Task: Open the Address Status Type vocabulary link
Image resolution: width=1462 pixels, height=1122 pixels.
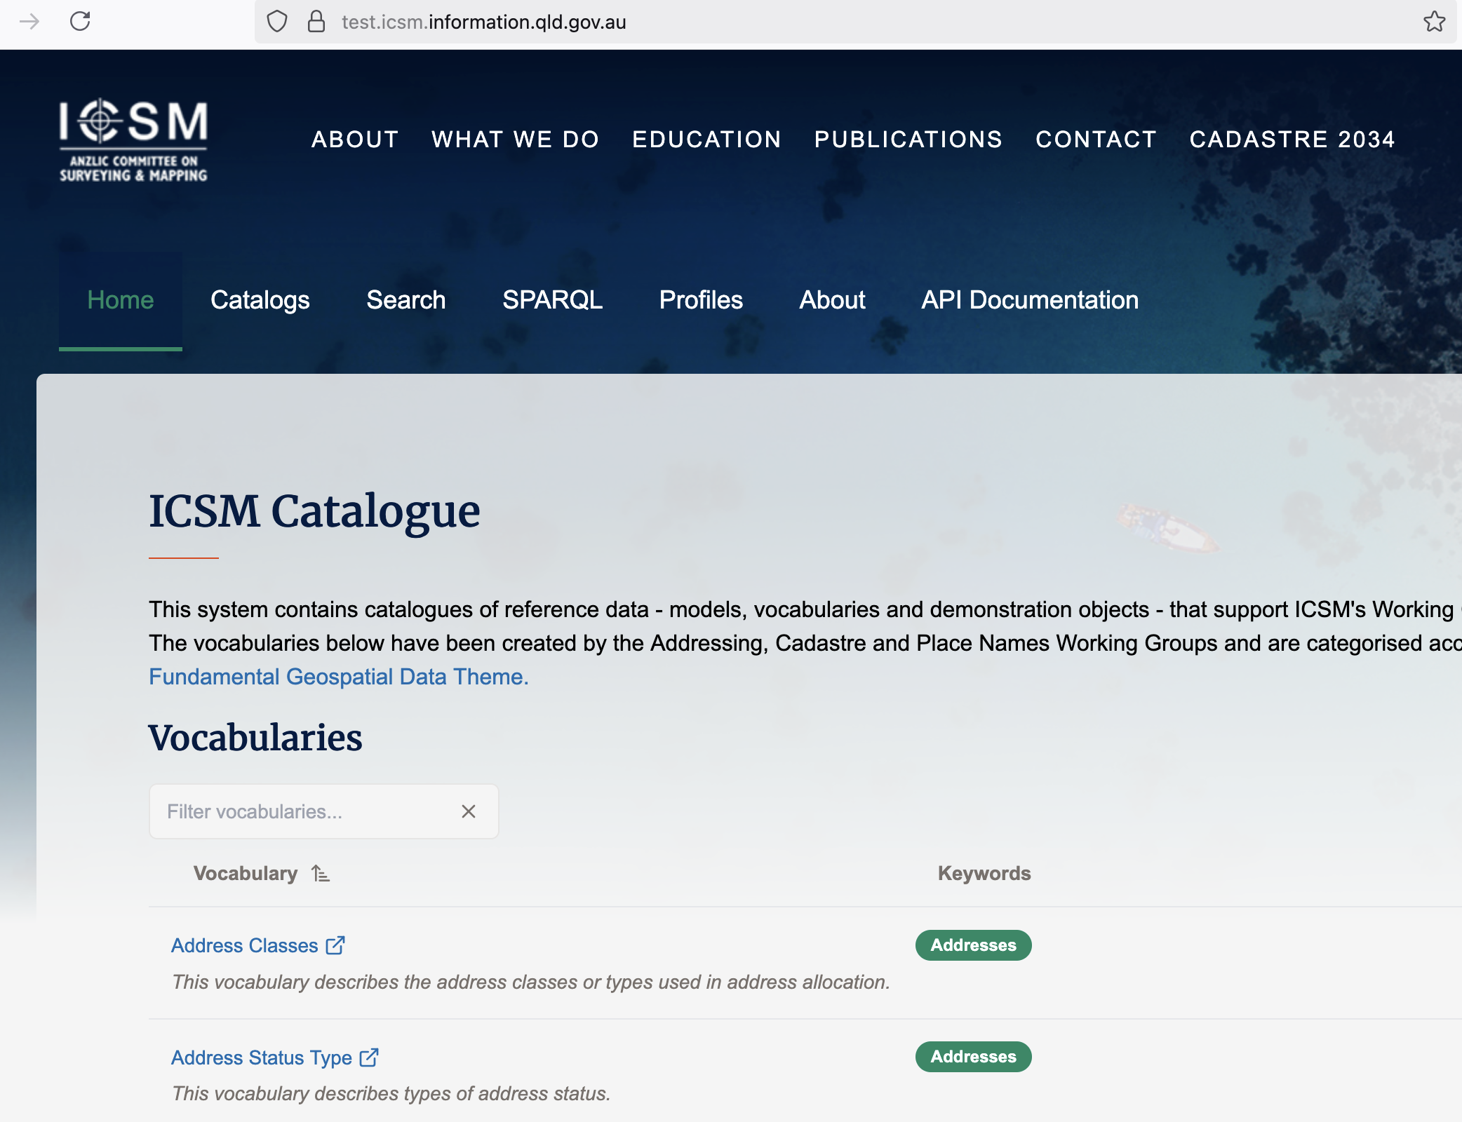Action: tap(262, 1057)
